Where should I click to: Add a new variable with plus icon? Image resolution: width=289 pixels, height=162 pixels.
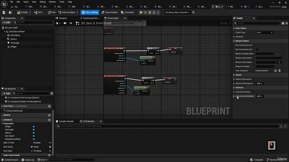click(x=49, y=120)
